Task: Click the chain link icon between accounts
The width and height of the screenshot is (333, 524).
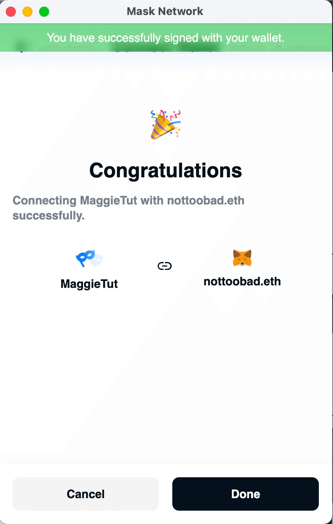Action: point(165,266)
